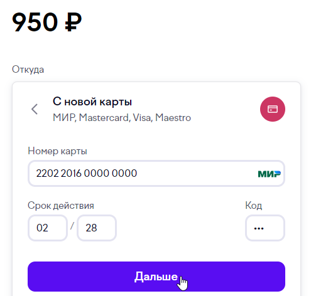Select the expiry year field showing 28
The width and height of the screenshot is (311, 296).
[97, 228]
